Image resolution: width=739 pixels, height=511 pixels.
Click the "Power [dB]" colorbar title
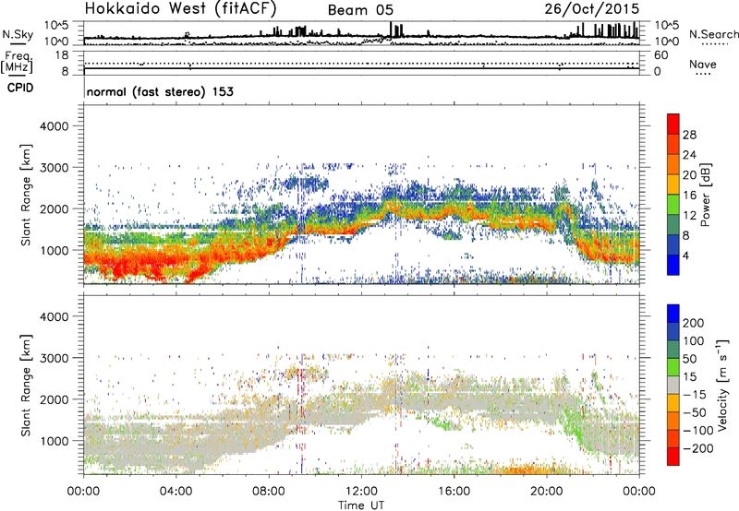[705, 195]
